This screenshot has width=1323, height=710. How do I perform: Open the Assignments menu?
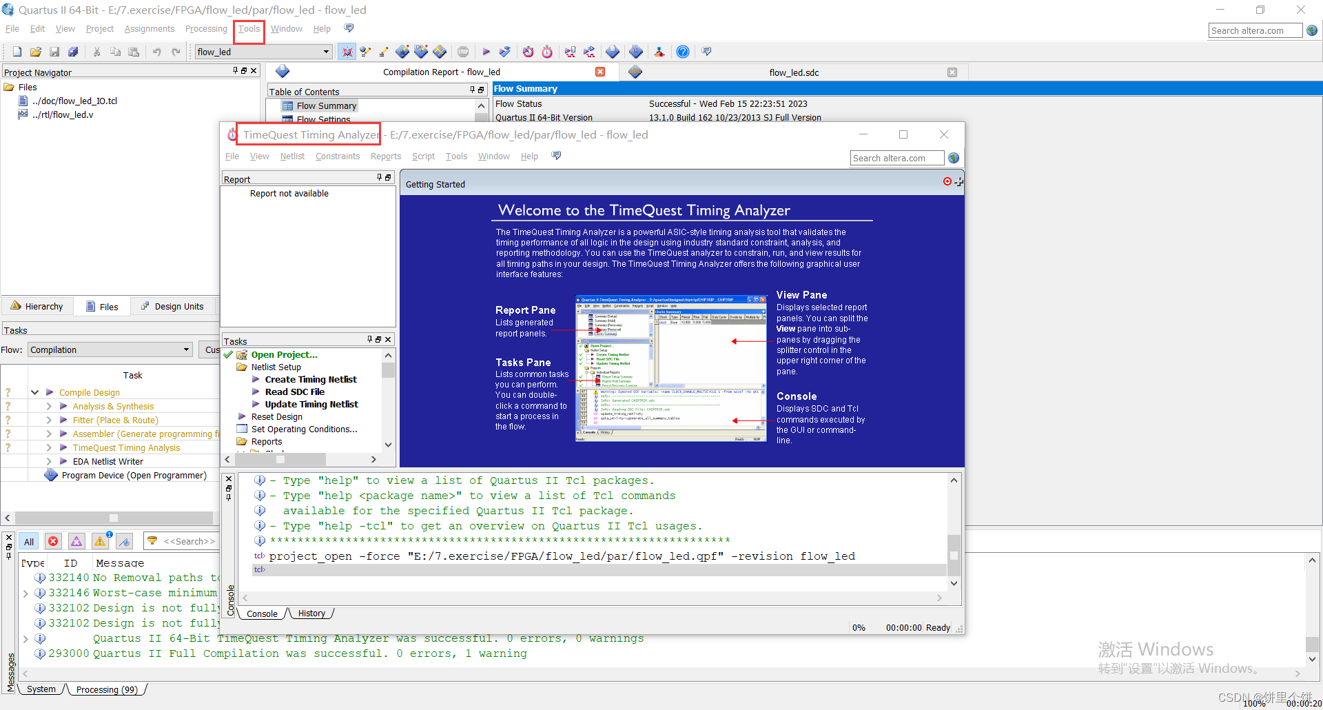tap(149, 28)
